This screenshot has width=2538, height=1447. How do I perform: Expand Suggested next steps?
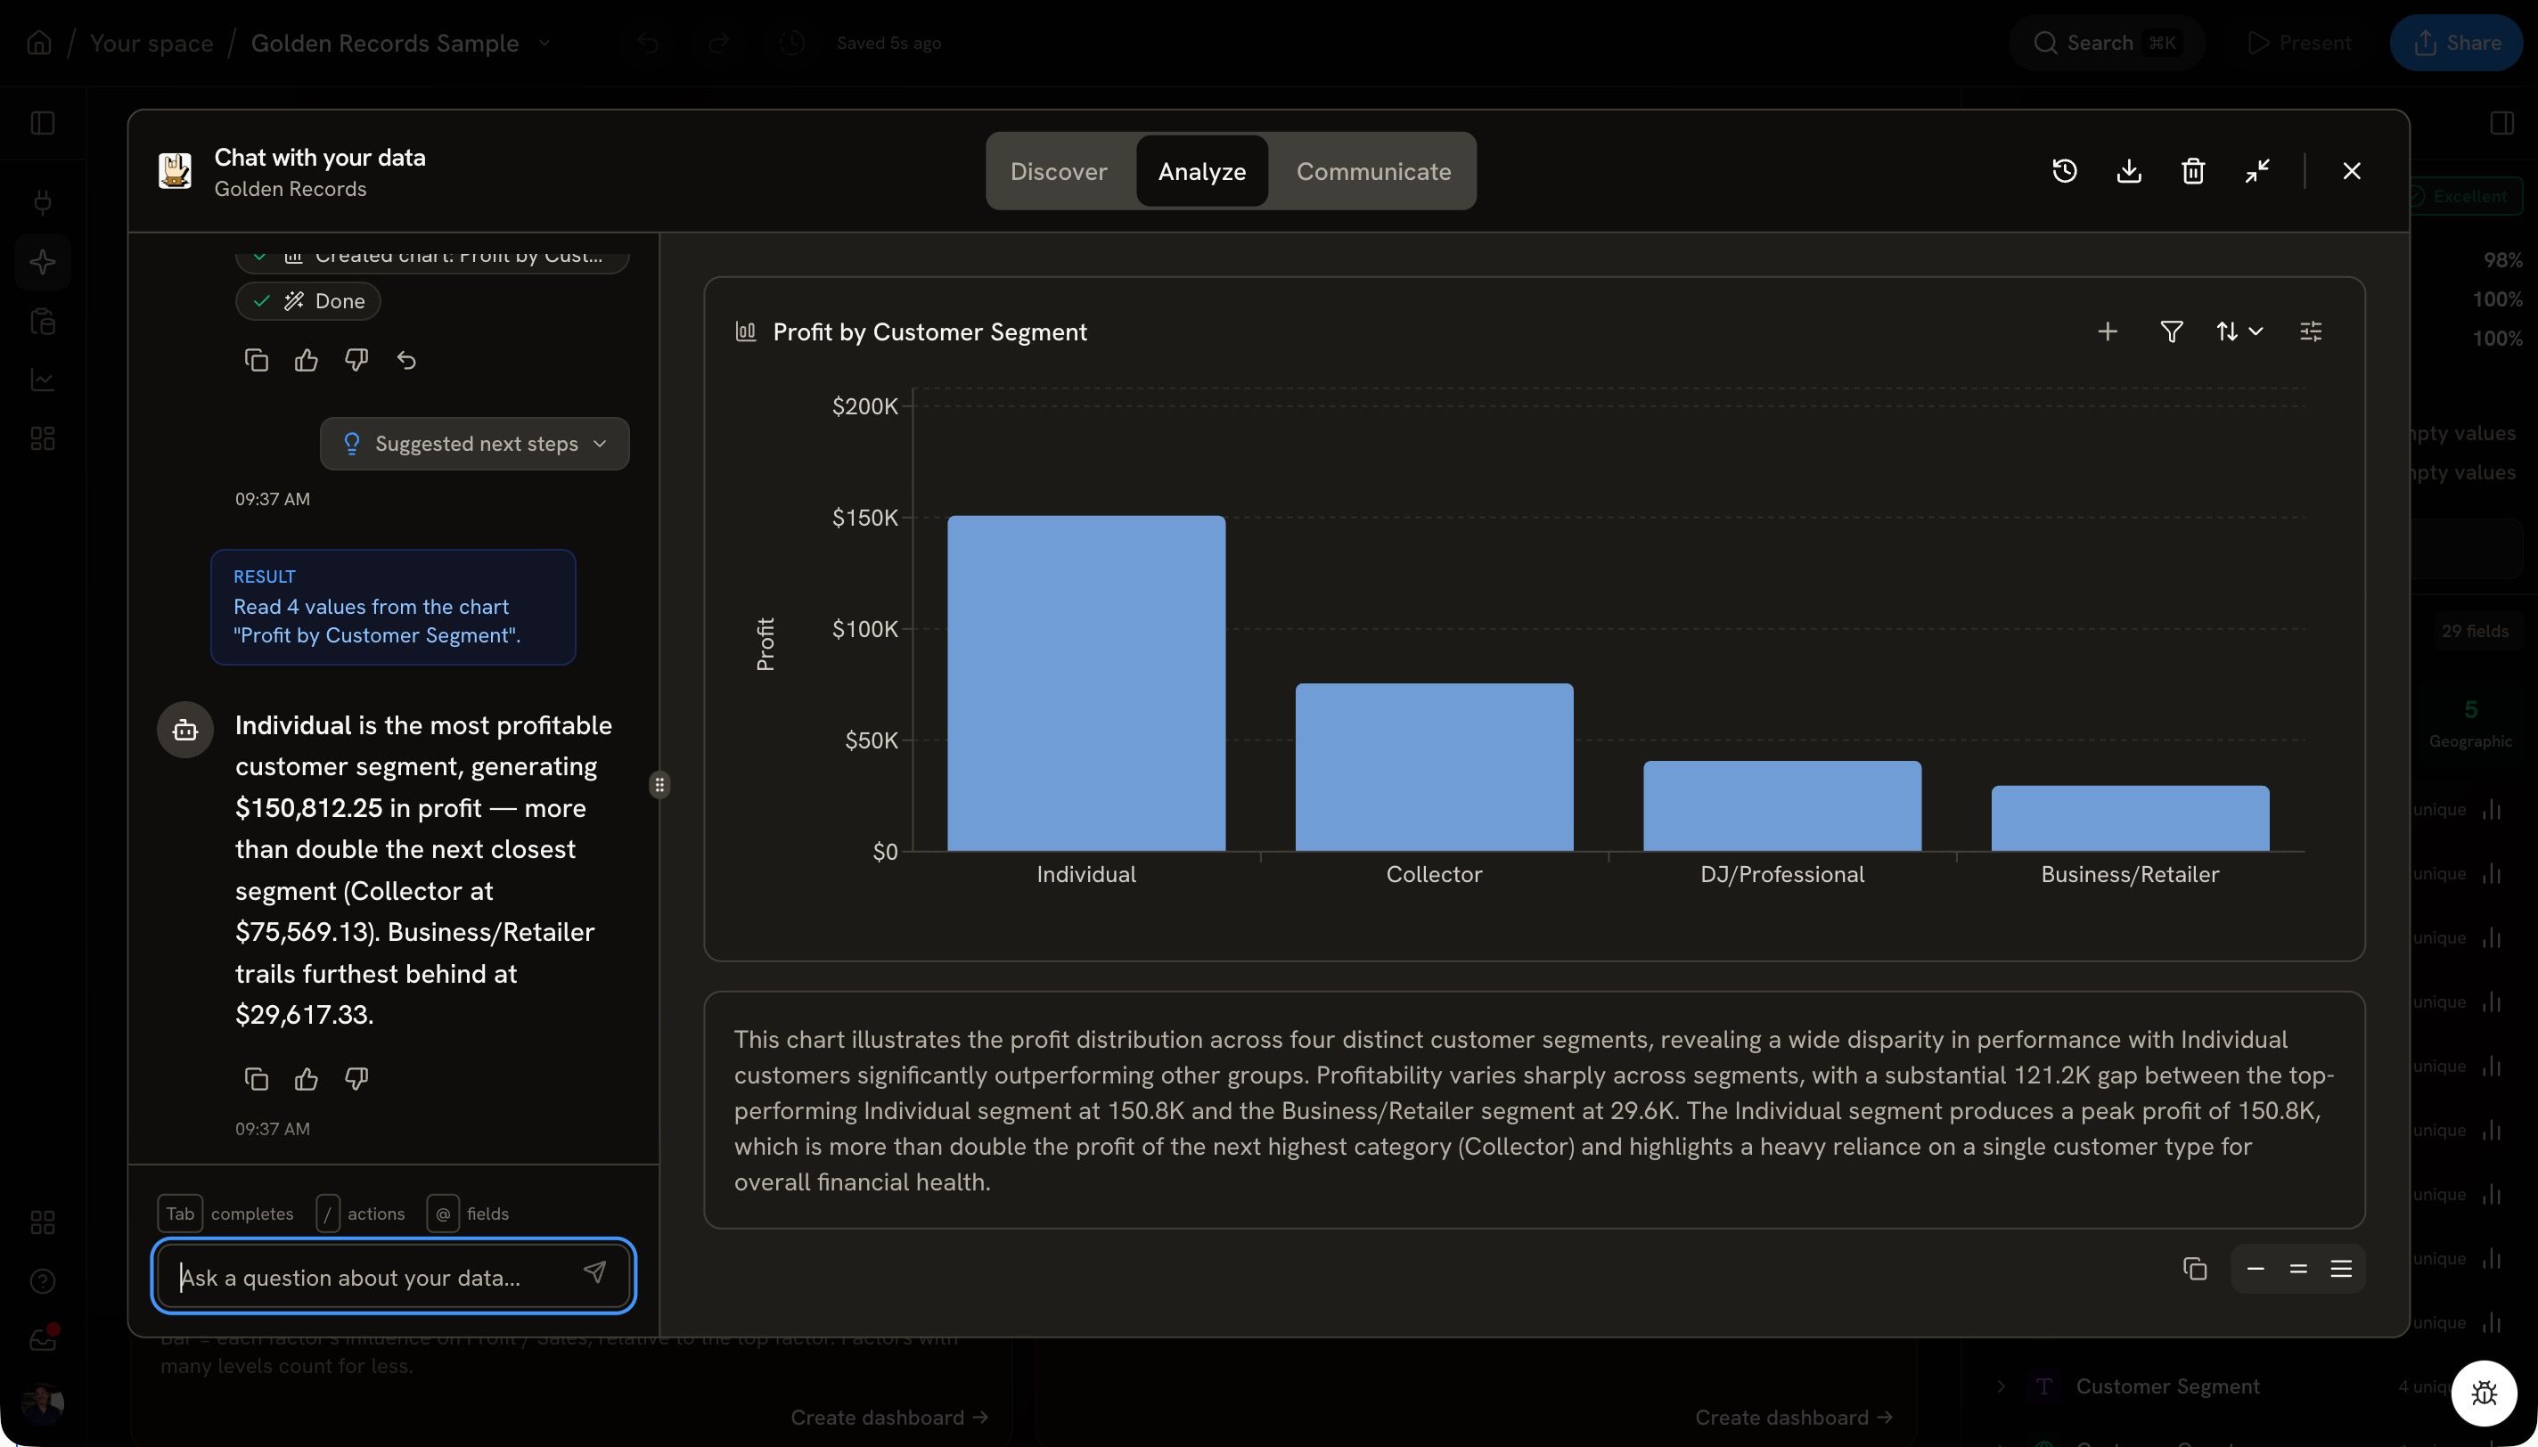tap(474, 443)
